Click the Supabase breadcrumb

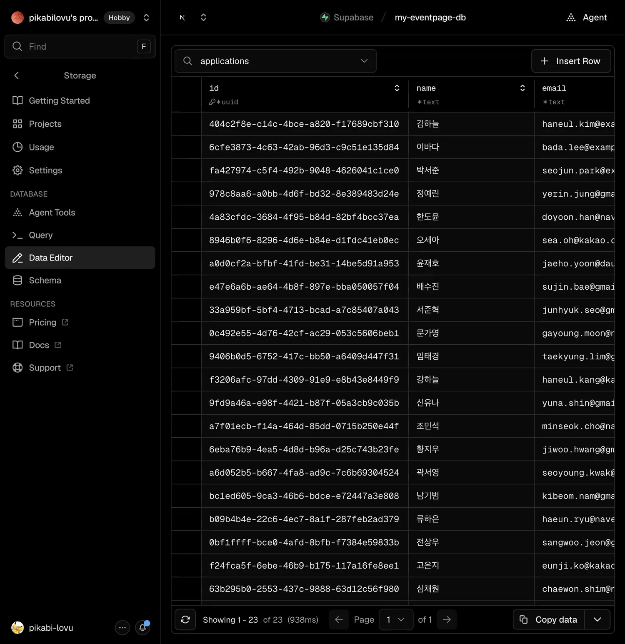pyautogui.click(x=347, y=18)
